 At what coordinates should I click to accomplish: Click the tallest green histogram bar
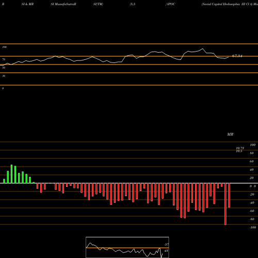pos(11,174)
